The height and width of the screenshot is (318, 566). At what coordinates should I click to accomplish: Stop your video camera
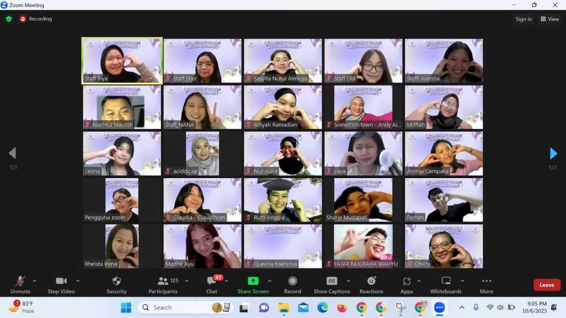pyautogui.click(x=61, y=284)
